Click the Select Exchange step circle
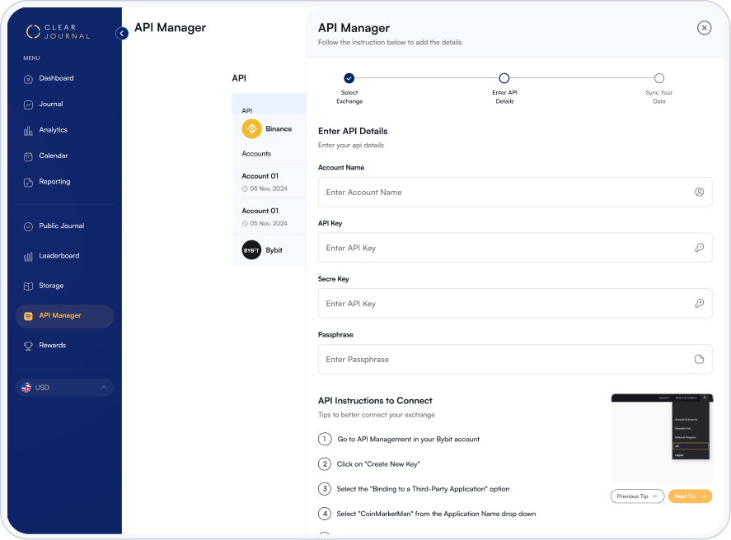Screen dimensions: 731x540 pyautogui.click(x=349, y=78)
